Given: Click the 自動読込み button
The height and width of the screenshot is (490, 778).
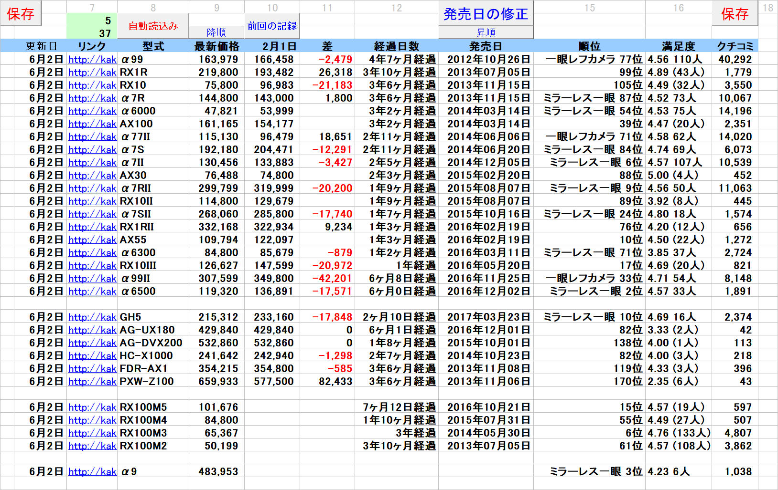Looking at the screenshot, I should click(153, 26).
